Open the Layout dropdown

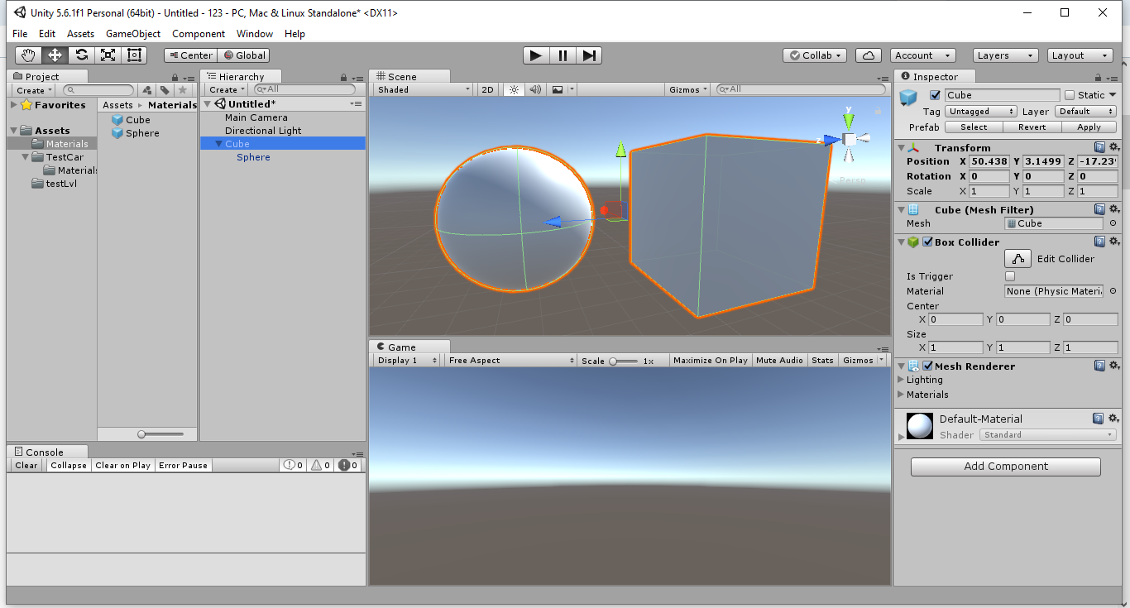click(x=1080, y=55)
